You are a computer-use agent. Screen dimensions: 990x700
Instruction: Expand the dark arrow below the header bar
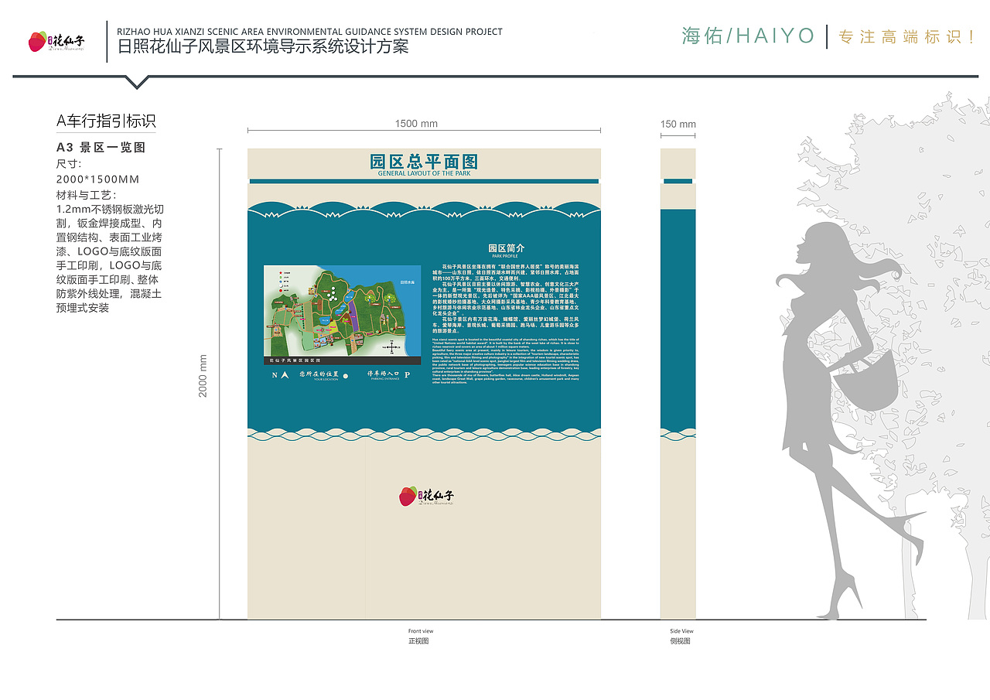tap(138, 81)
